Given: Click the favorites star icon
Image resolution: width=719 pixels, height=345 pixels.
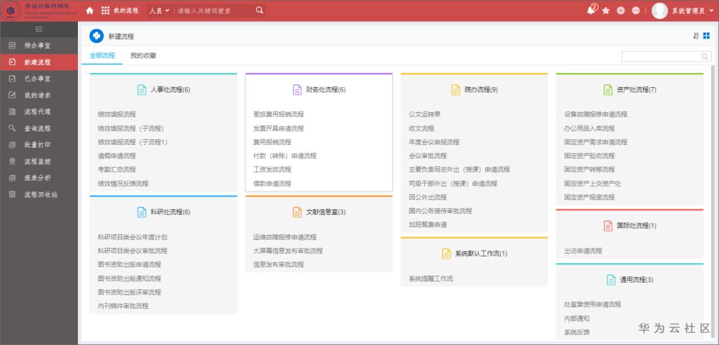Looking at the screenshot, I should [x=606, y=11].
